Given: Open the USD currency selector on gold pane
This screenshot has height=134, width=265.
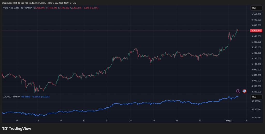Looking at the screenshot, I should (x=254, y=8).
